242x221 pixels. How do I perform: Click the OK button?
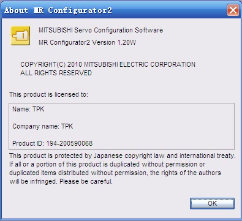212,203
